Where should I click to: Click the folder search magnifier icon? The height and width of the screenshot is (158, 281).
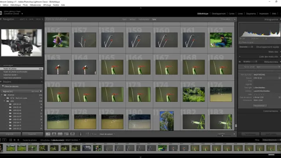pyautogui.click(x=3, y=86)
